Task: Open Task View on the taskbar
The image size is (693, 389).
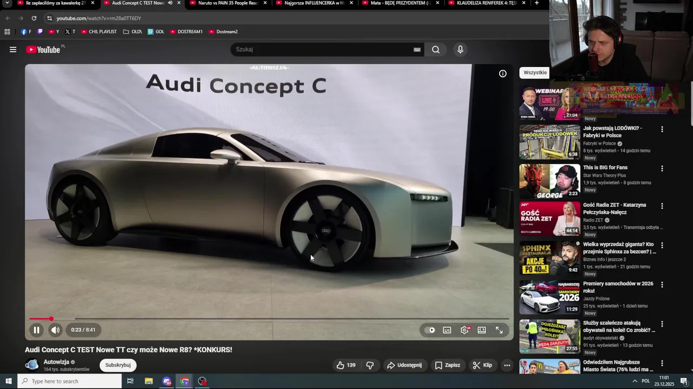Action: click(x=130, y=381)
